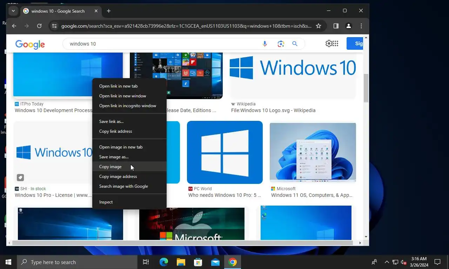Search by image with Google Lens icon

(281, 44)
